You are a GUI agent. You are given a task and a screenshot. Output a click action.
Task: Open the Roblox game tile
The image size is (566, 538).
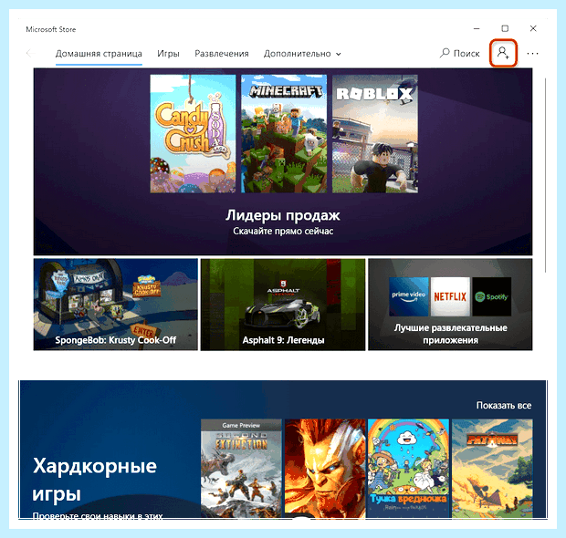tap(375, 134)
